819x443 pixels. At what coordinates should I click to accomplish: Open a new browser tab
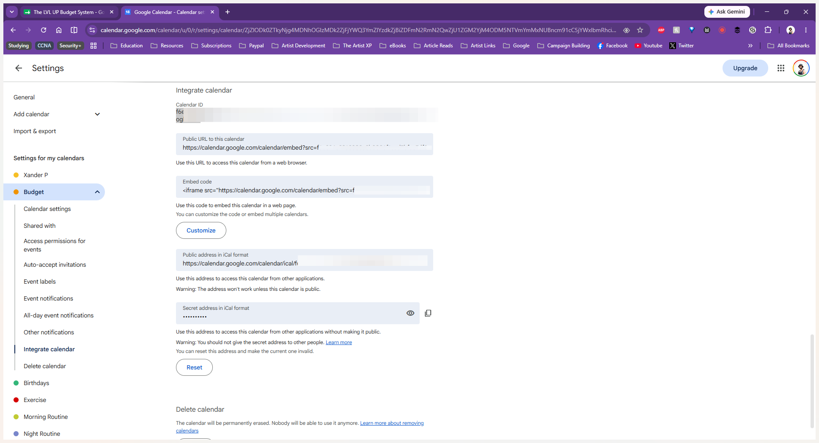(x=228, y=12)
